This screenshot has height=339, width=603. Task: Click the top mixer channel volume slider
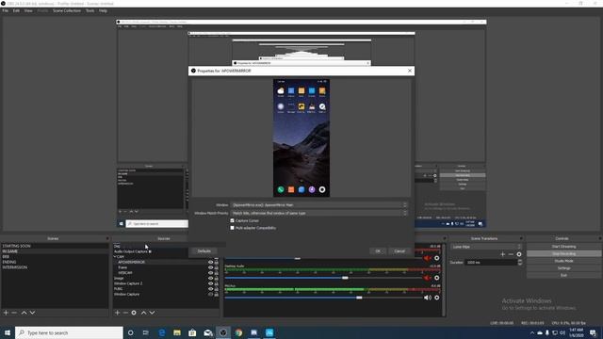323,258
